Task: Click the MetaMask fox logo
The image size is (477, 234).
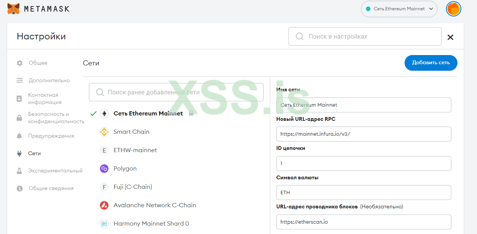Action: tap(14, 8)
